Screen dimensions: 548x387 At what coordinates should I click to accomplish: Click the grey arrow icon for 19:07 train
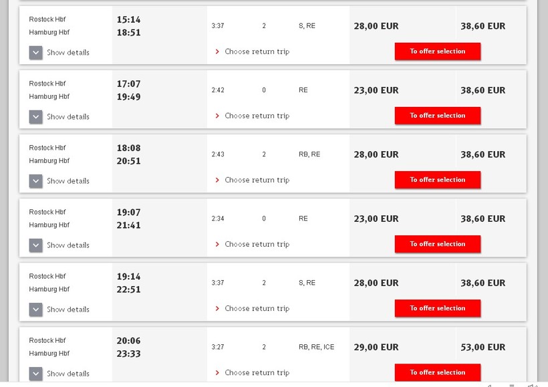point(36,245)
